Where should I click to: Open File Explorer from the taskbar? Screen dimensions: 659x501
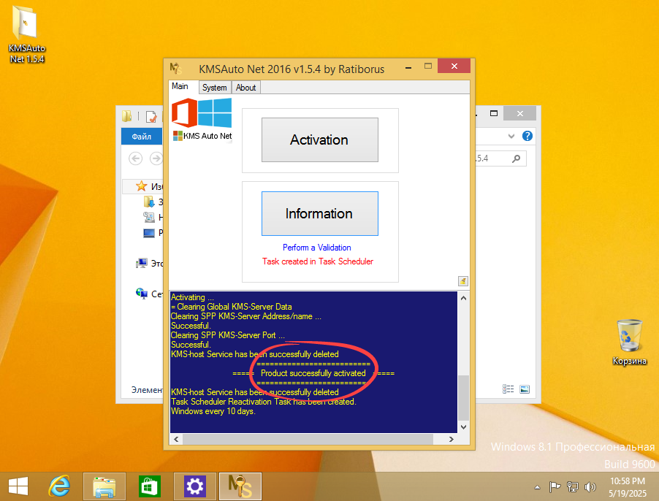click(104, 486)
